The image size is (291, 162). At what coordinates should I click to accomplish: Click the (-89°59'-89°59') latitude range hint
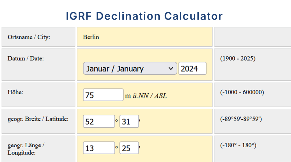(241, 119)
